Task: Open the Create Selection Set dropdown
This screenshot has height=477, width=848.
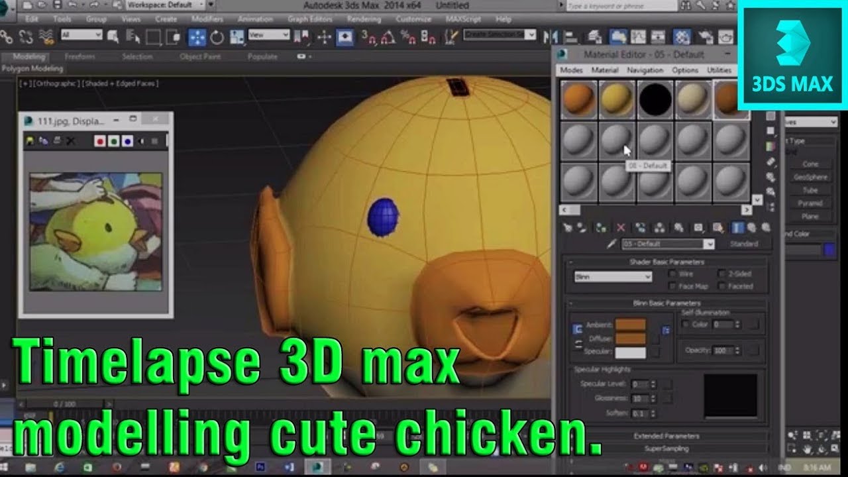Action: [x=499, y=34]
